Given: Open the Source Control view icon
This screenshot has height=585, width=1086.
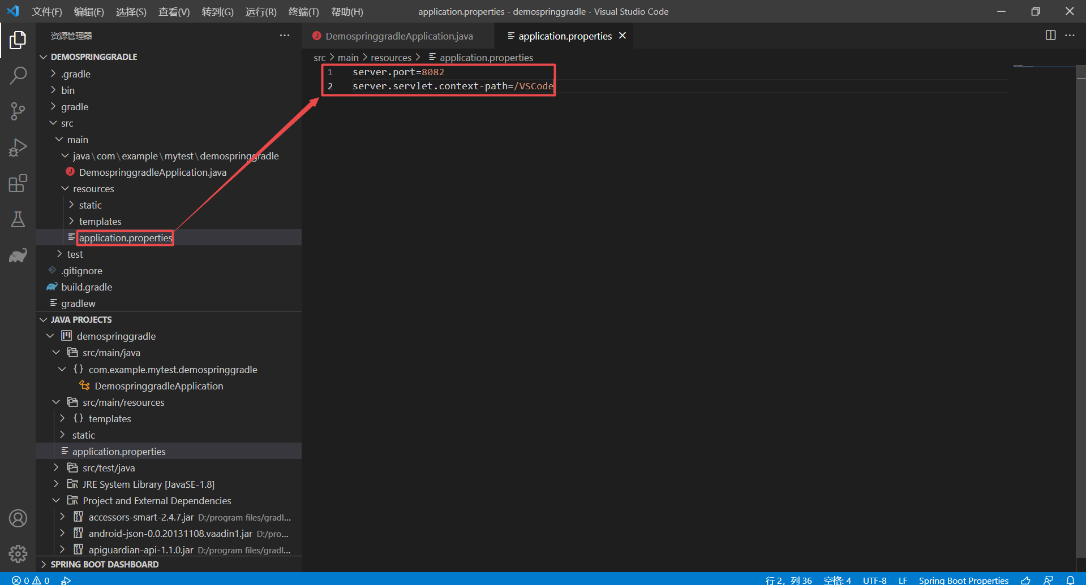Looking at the screenshot, I should [18, 111].
